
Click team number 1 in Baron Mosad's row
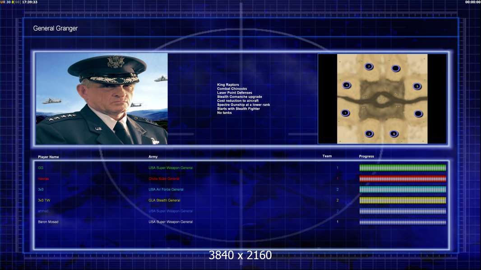point(338,222)
